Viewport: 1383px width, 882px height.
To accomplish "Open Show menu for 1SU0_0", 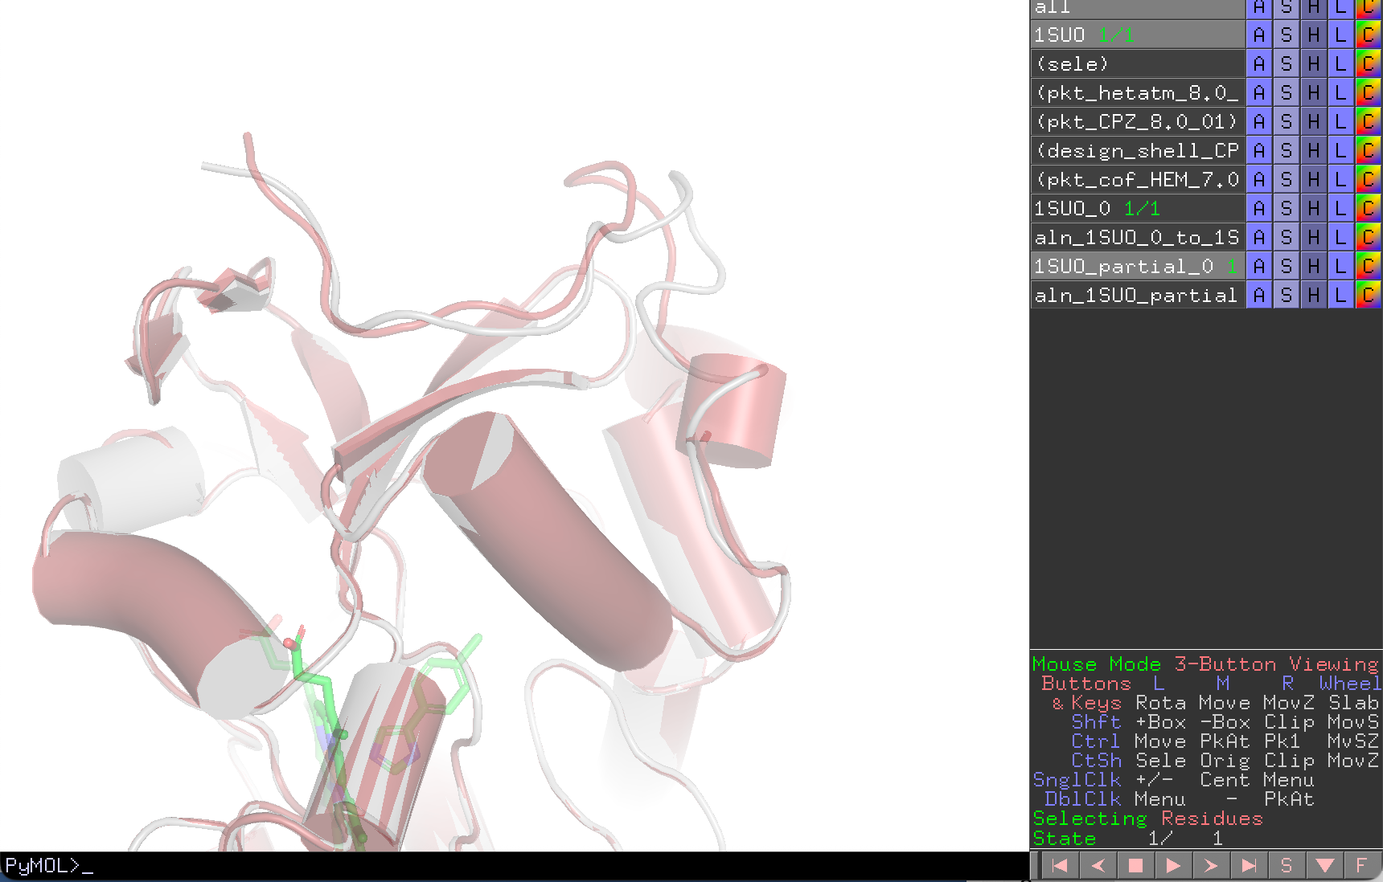I will tap(1287, 208).
